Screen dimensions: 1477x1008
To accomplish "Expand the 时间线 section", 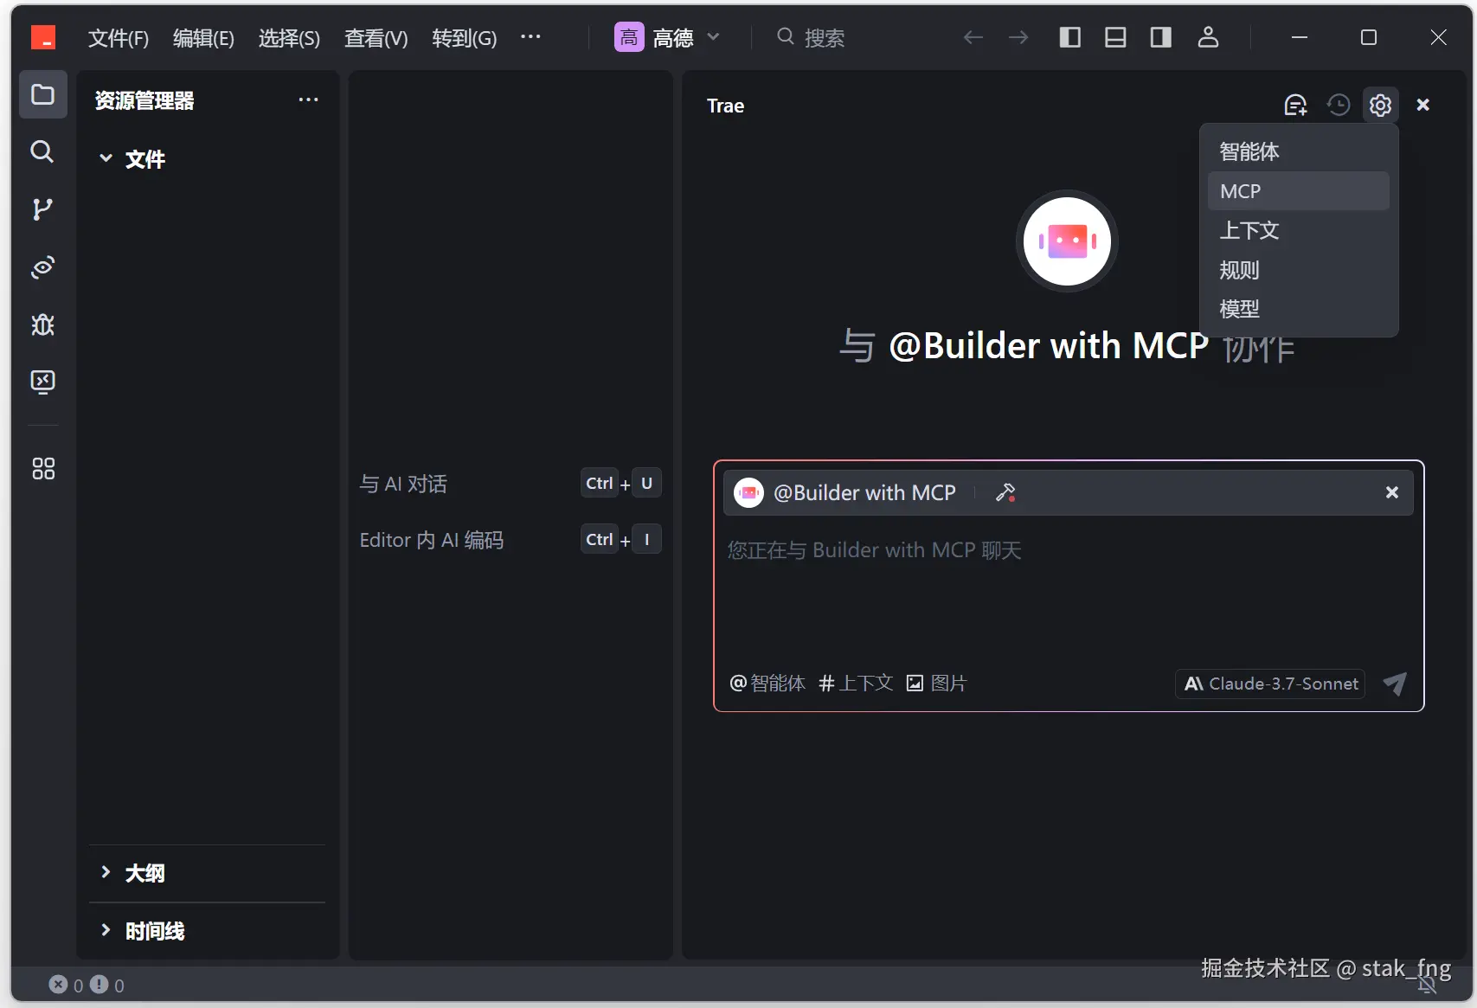I will click(143, 931).
